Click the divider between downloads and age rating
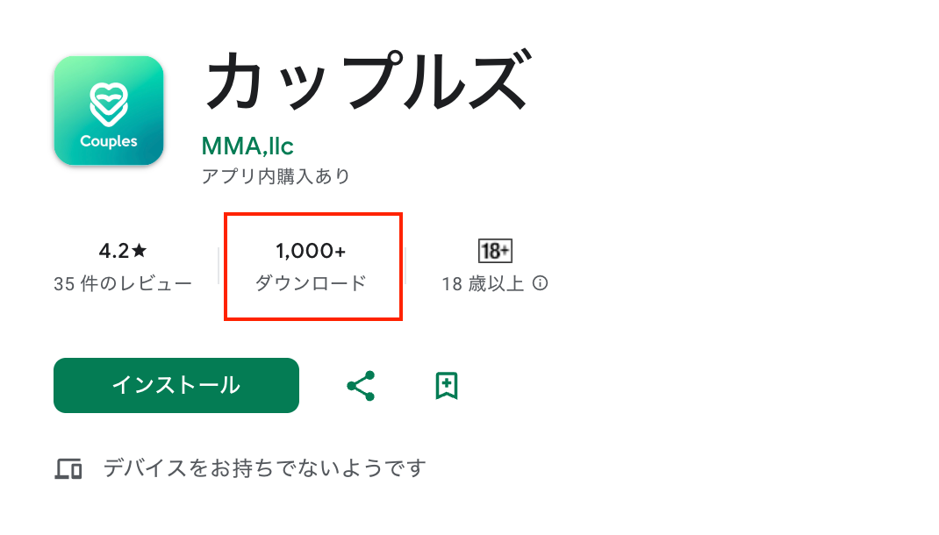The image size is (939, 535). tap(406, 266)
